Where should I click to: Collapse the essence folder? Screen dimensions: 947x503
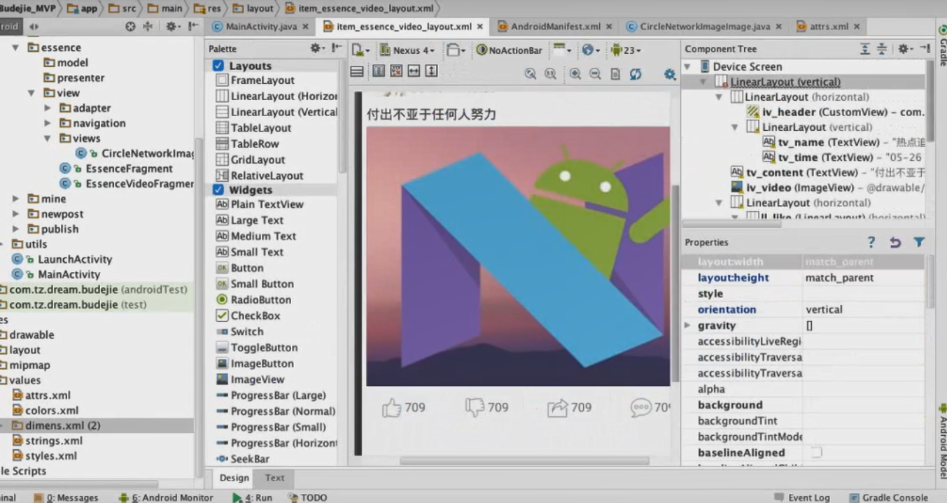coord(15,48)
